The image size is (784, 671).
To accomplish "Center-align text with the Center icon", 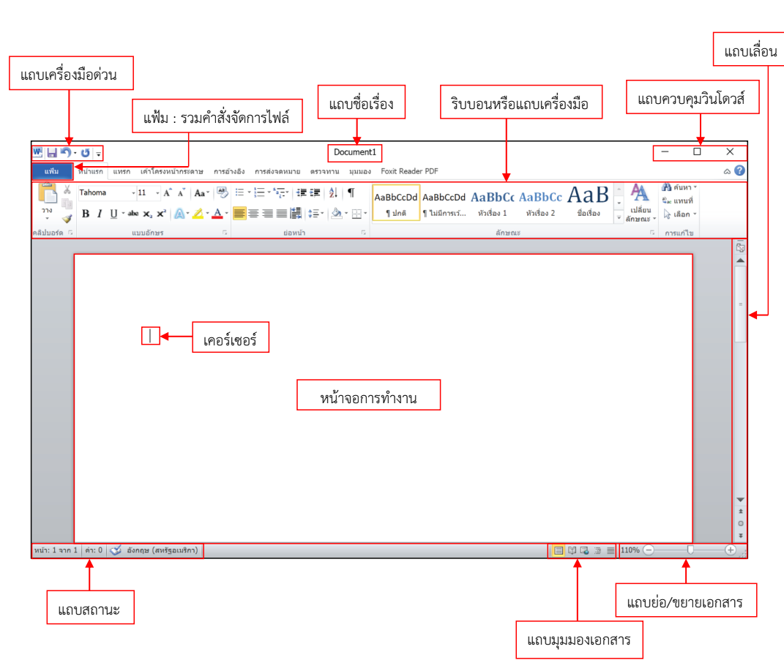I will (253, 214).
